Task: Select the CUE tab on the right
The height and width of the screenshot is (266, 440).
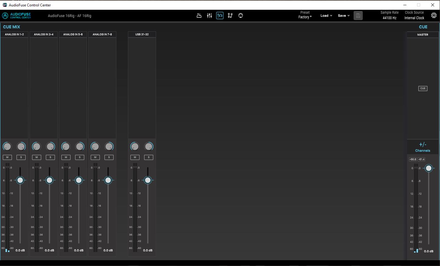Action: (x=423, y=27)
